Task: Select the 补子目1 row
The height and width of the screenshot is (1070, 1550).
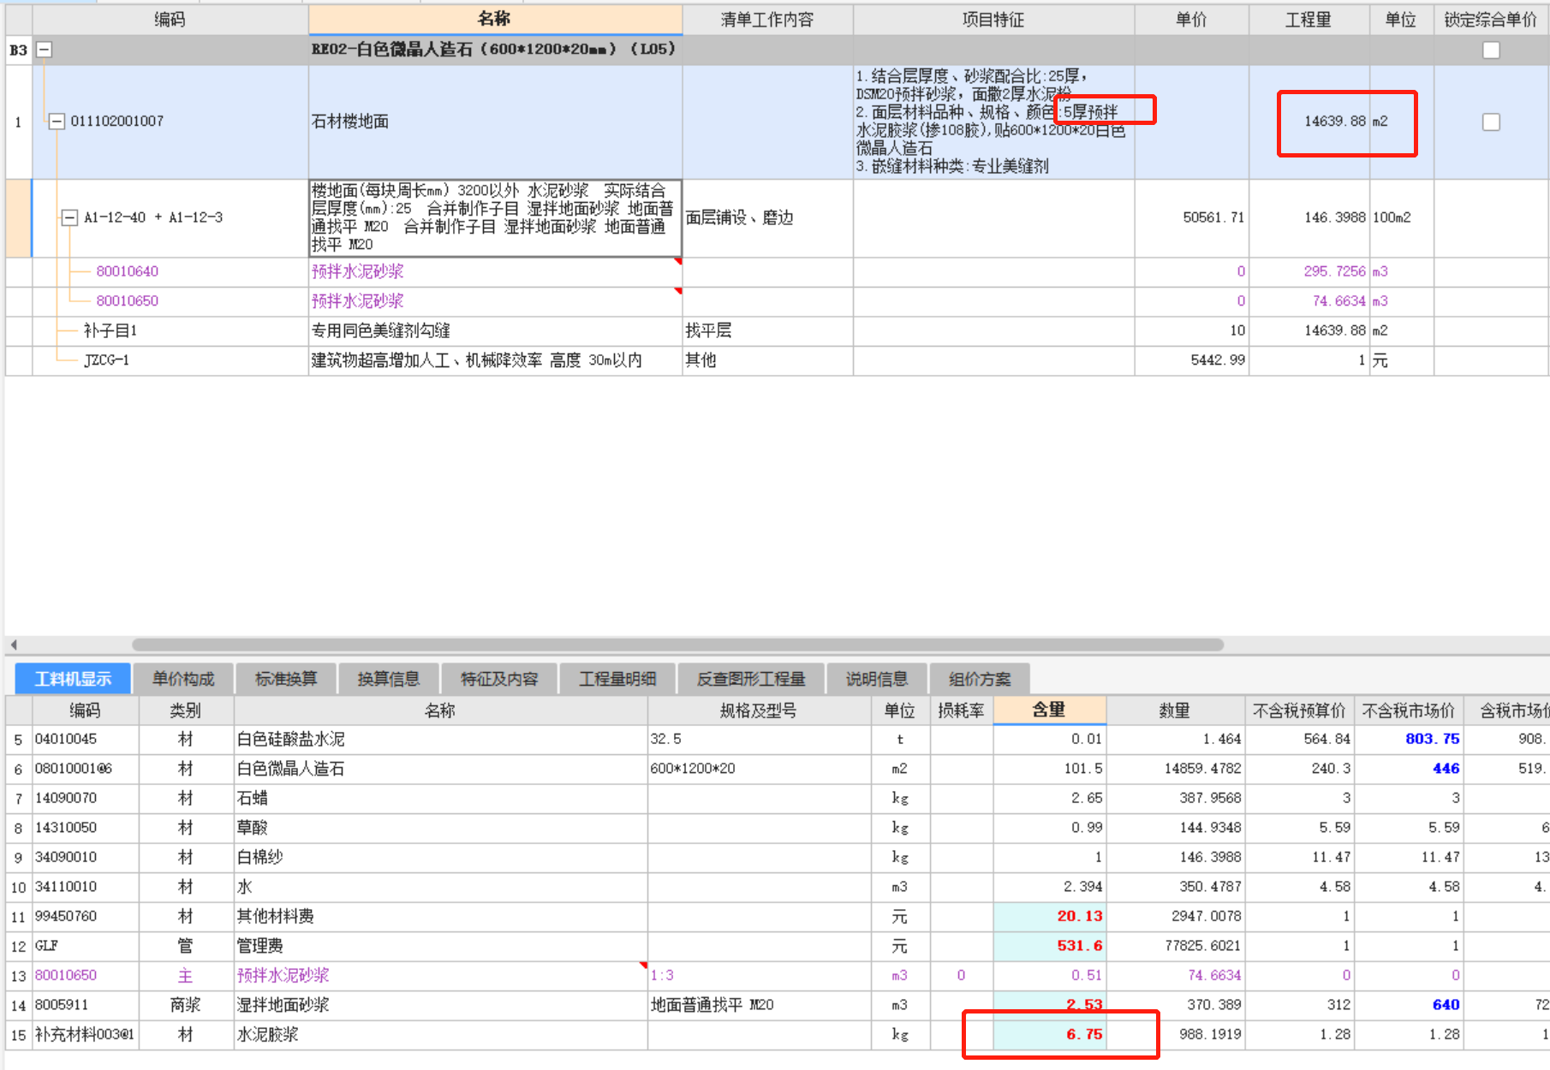Action: click(778, 330)
